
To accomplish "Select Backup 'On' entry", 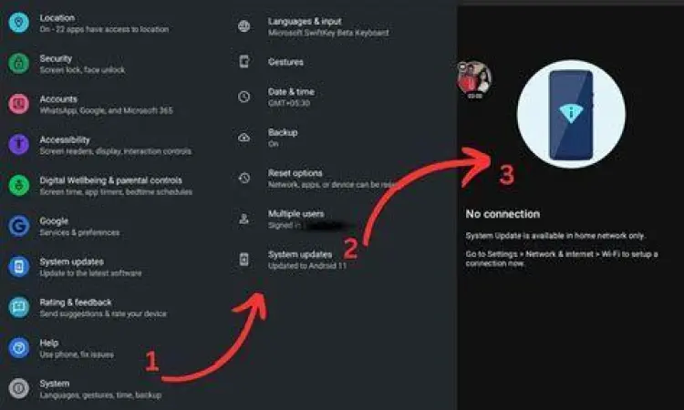I will 283,138.
